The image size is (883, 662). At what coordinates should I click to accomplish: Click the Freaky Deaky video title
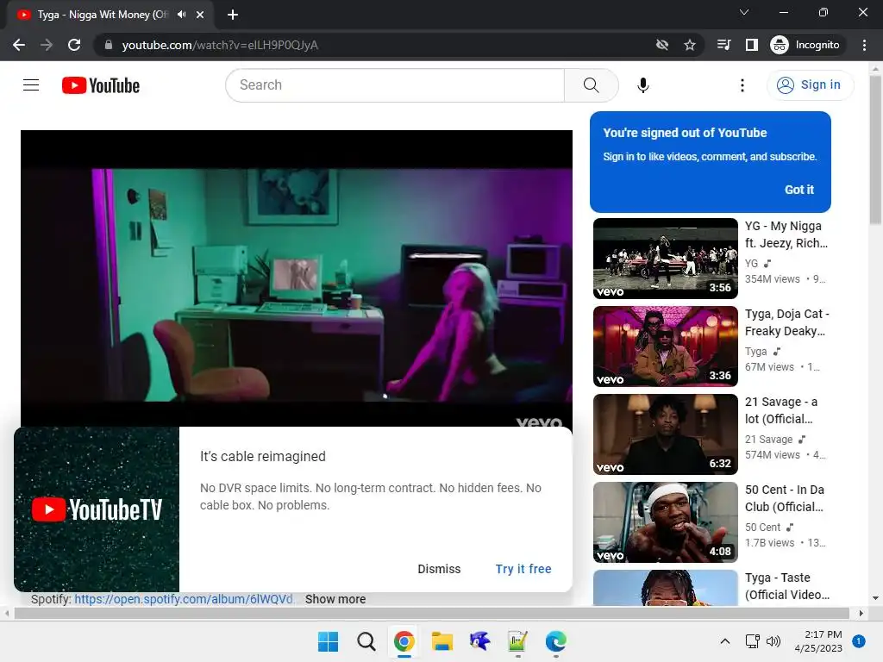[x=786, y=322]
